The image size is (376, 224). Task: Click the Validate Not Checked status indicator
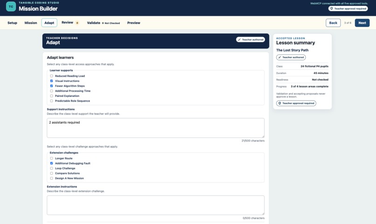tap(111, 23)
